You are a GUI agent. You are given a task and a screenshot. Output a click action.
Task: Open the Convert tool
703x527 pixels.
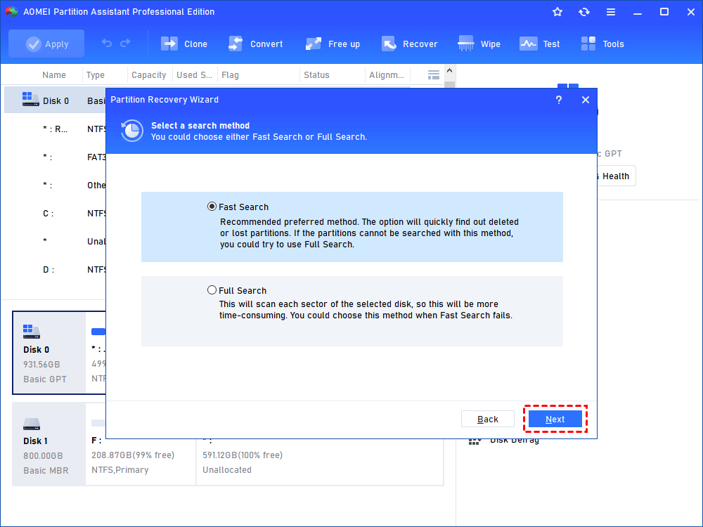(x=256, y=44)
